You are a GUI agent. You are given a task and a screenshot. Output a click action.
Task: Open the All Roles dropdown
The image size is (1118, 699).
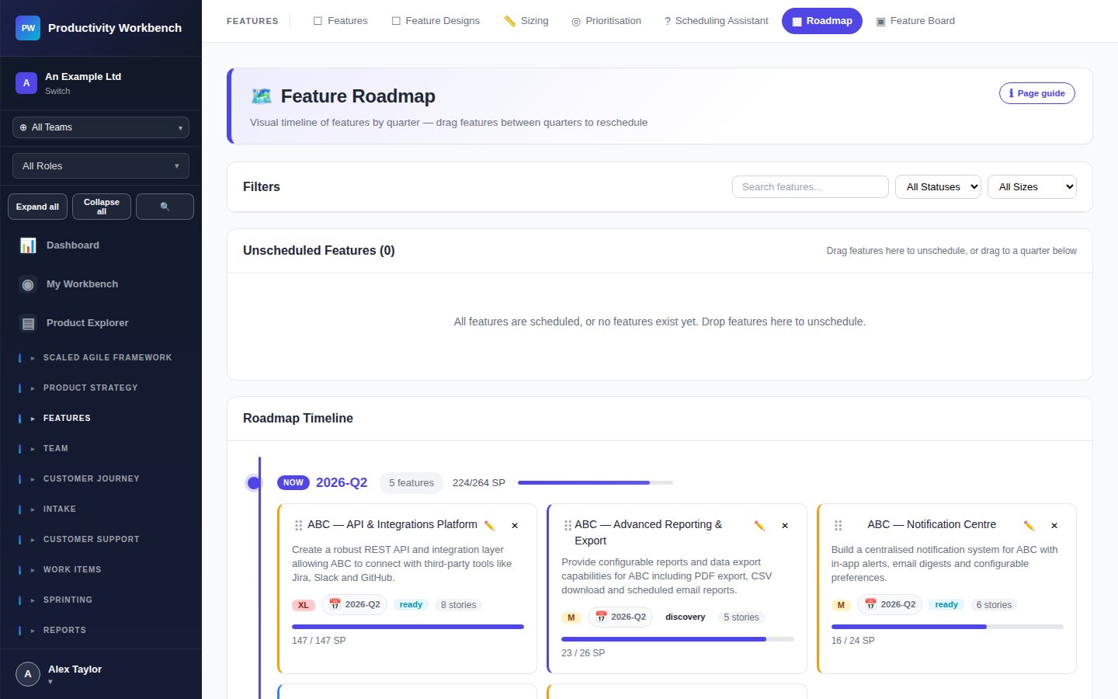click(101, 166)
